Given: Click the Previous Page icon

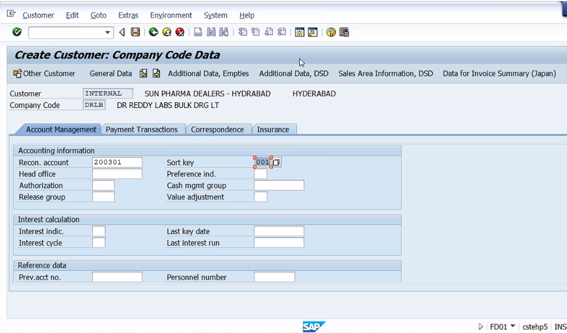Looking at the screenshot, I should click(x=256, y=32).
